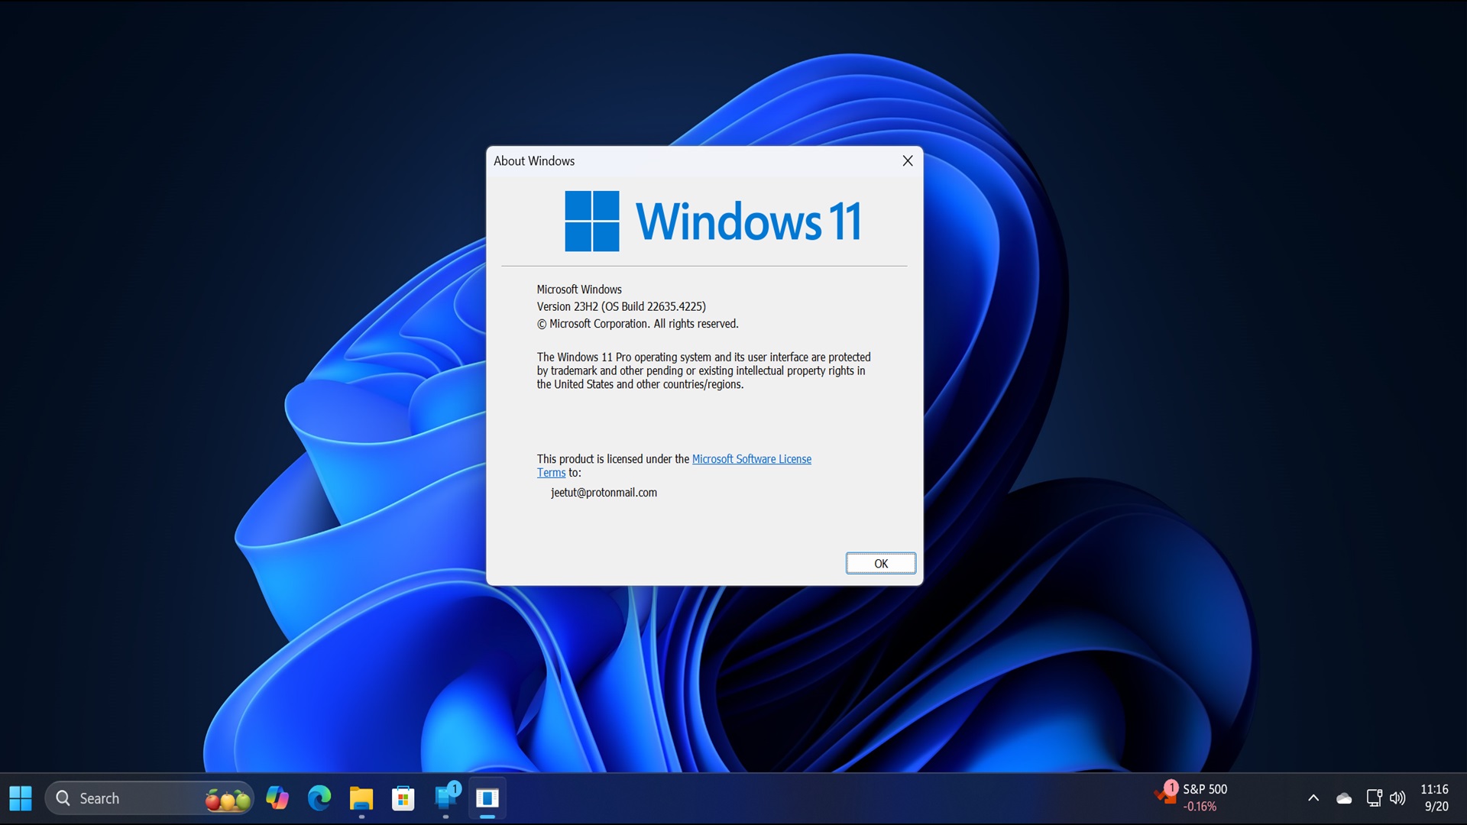The height and width of the screenshot is (825, 1467).
Task: Click the Windows 11 Pro trademark paragraph
Action: (704, 370)
